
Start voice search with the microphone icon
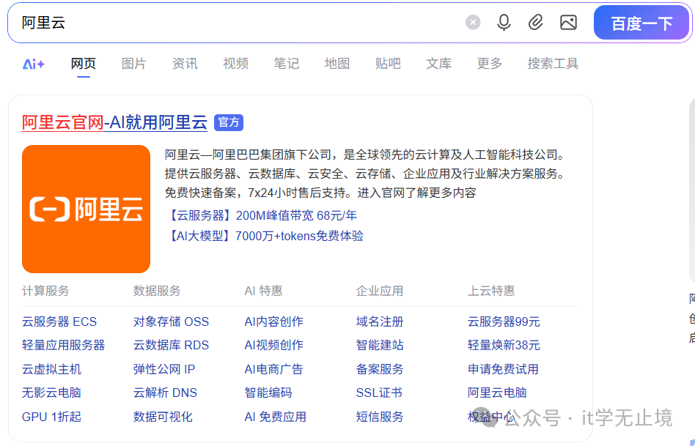504,22
